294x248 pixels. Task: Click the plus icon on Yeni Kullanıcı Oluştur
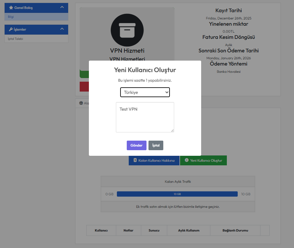(x=187, y=160)
